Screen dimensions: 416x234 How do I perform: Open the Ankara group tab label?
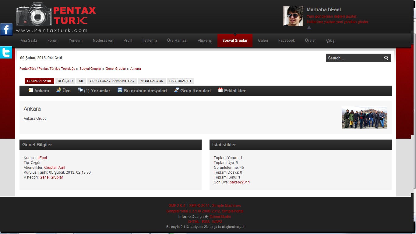[42, 91]
